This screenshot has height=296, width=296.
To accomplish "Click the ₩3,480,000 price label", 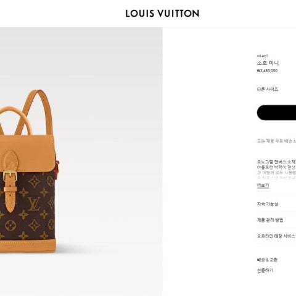I will (x=267, y=71).
